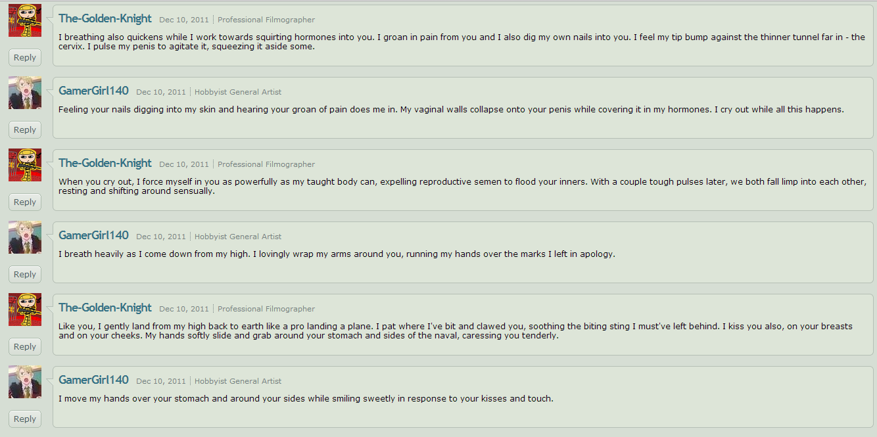Open GamerGirl140 avatar on the second comment
Image resolution: width=877 pixels, height=437 pixels.
click(25, 93)
